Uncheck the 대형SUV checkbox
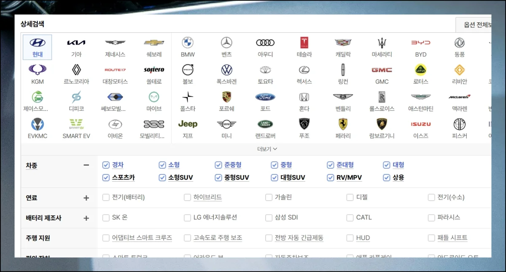Image resolution: width=506 pixels, height=272 pixels. (274, 178)
